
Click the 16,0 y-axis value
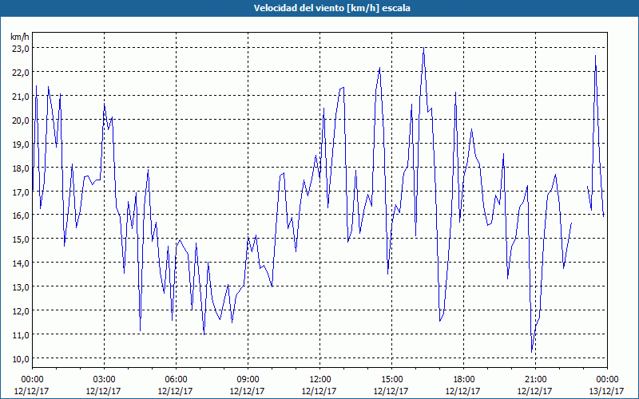[20, 215]
